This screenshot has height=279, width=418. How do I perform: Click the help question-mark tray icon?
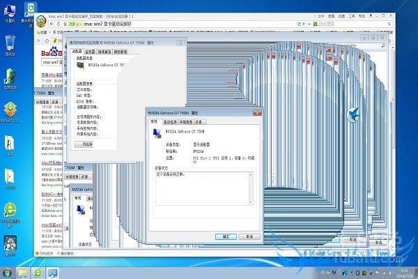click(x=334, y=273)
